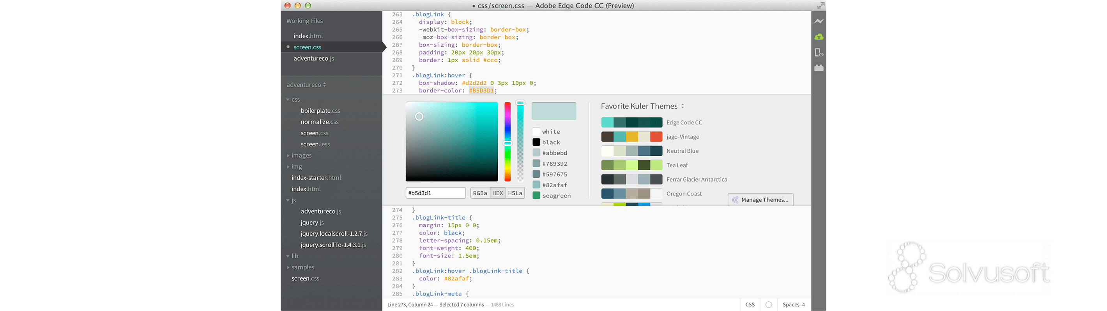Viewport: 1107px width, 311px height.
Task: Open the Spaces indentation setting
Action: coord(793,304)
